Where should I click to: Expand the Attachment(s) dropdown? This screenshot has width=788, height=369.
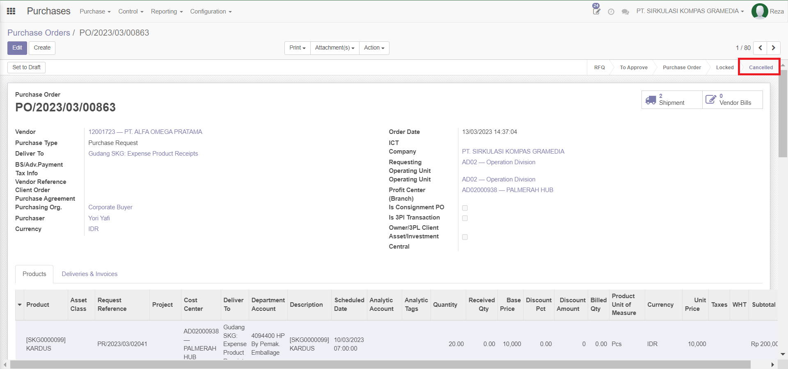click(x=335, y=48)
